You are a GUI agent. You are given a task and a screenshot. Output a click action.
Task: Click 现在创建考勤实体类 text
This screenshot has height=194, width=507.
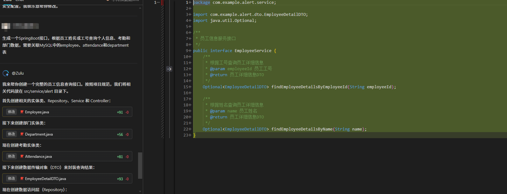tap(22, 145)
